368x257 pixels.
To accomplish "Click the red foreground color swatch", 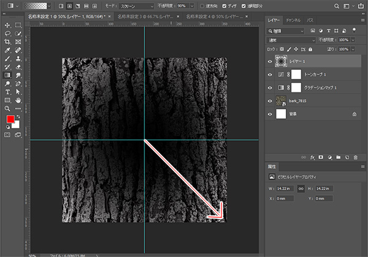I will (9, 119).
